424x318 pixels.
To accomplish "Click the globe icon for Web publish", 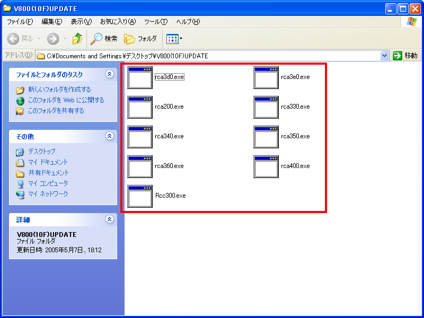I will 20,101.
